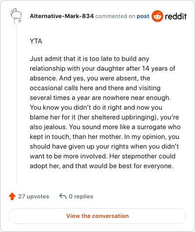
Task: Open the Alternative-Mark-834 user profile
Action: 62,16
